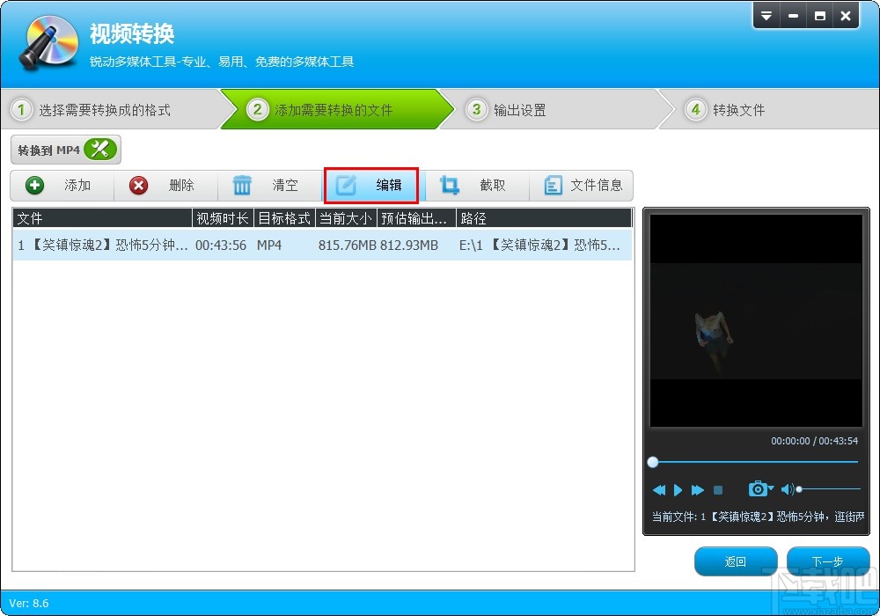The image size is (880, 616).
Task: Click the 当前大小 column header
Action: [346, 218]
